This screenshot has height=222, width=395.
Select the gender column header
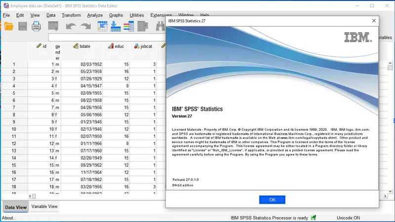(58, 52)
